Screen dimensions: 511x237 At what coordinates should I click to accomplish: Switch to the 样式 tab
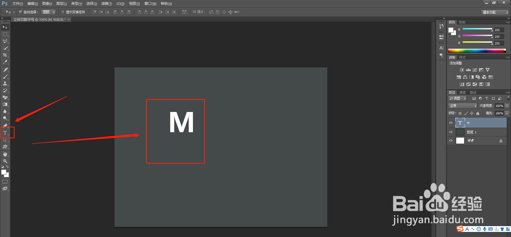coord(462,57)
